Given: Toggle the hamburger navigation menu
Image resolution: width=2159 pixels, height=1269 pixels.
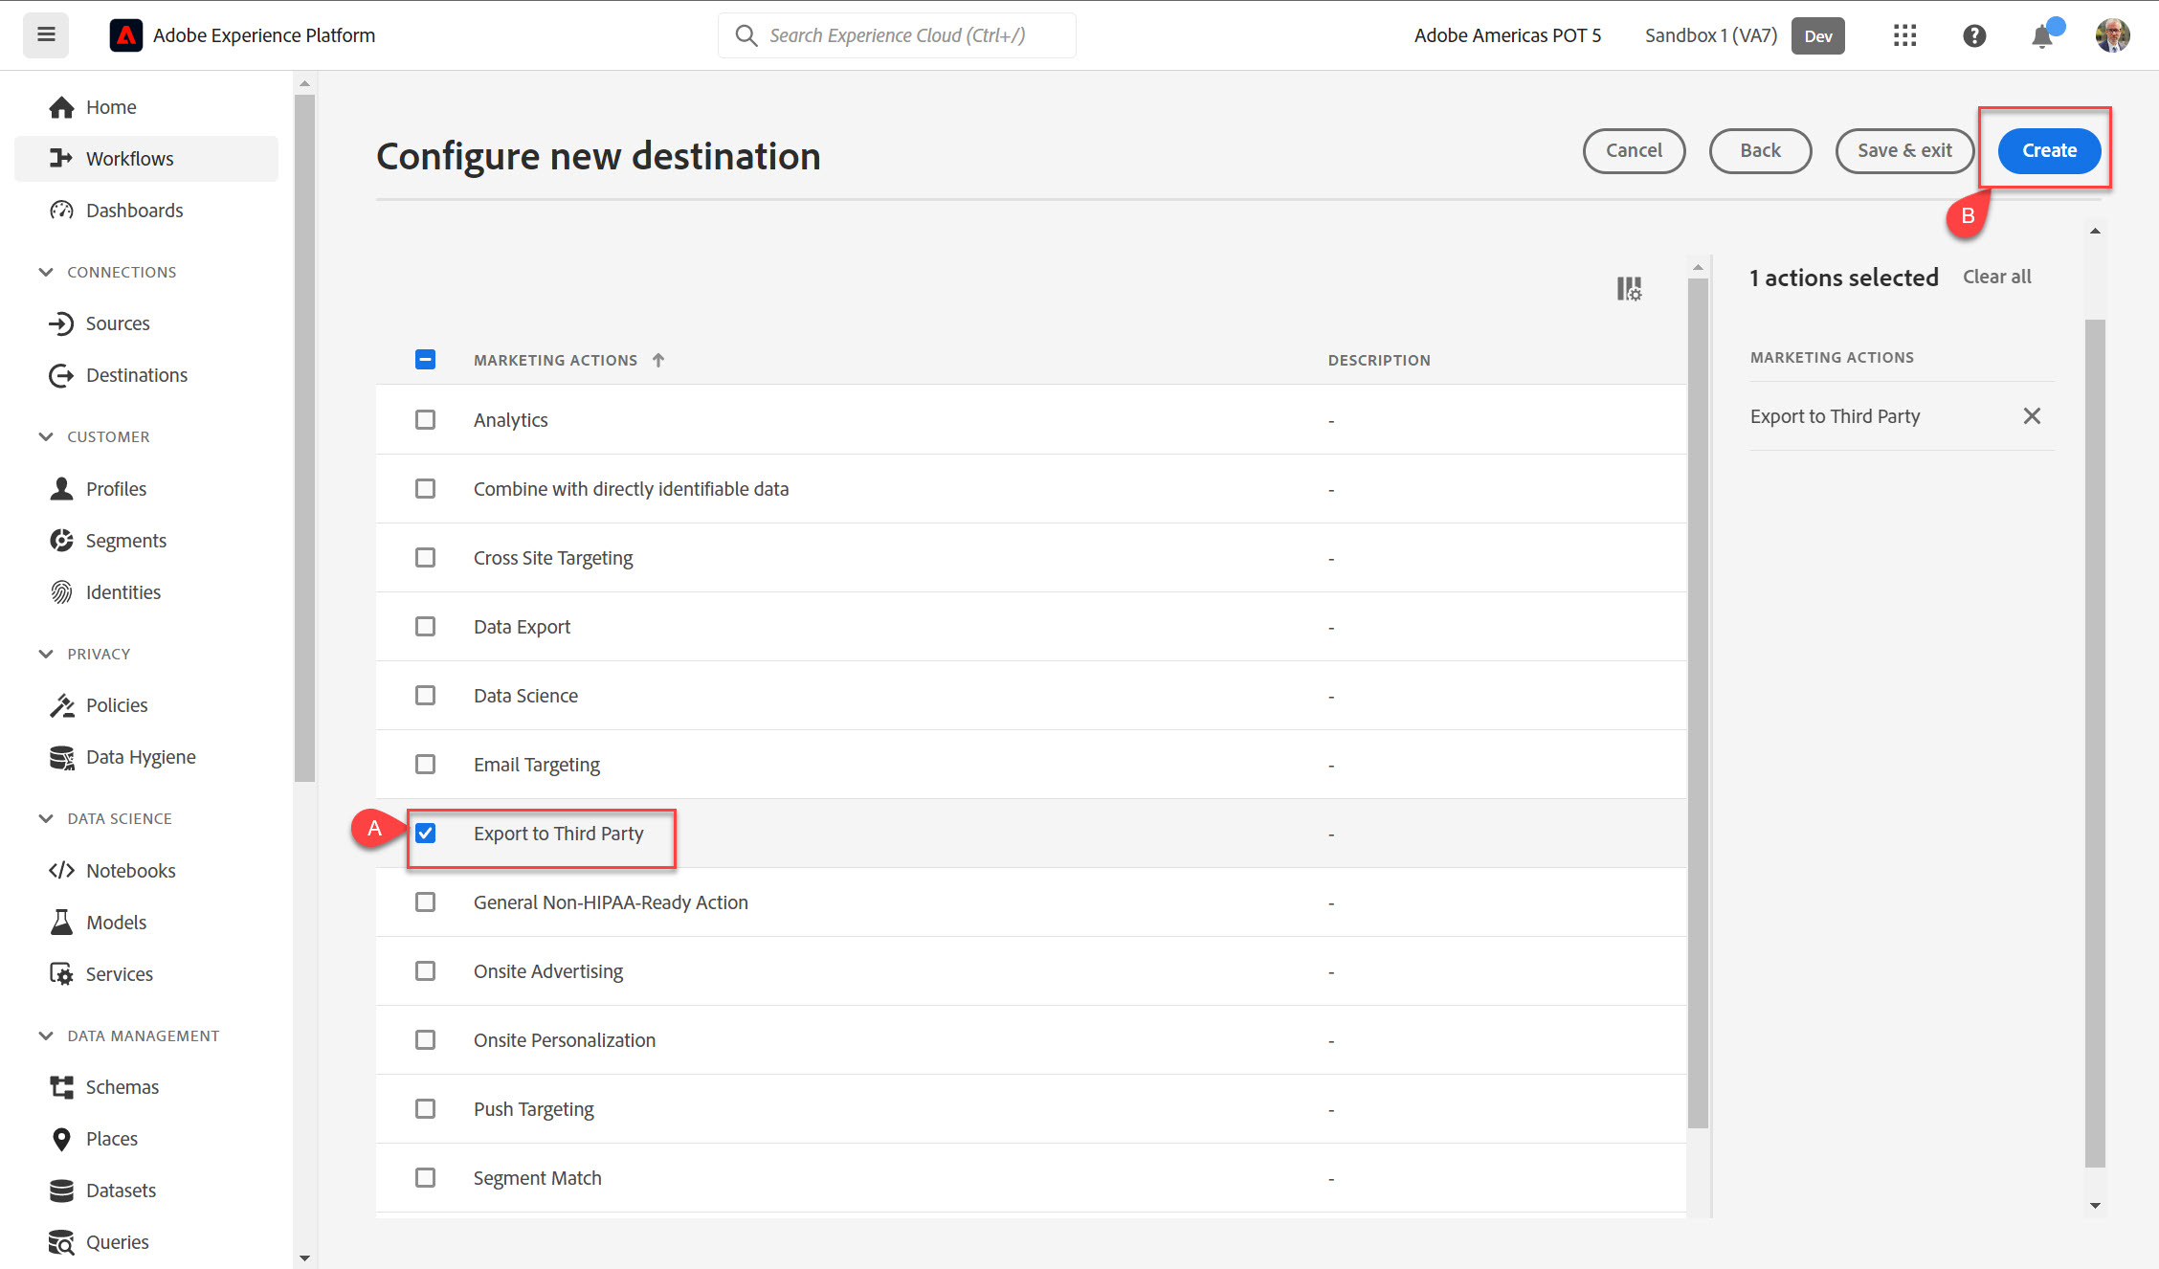Looking at the screenshot, I should coord(46,35).
